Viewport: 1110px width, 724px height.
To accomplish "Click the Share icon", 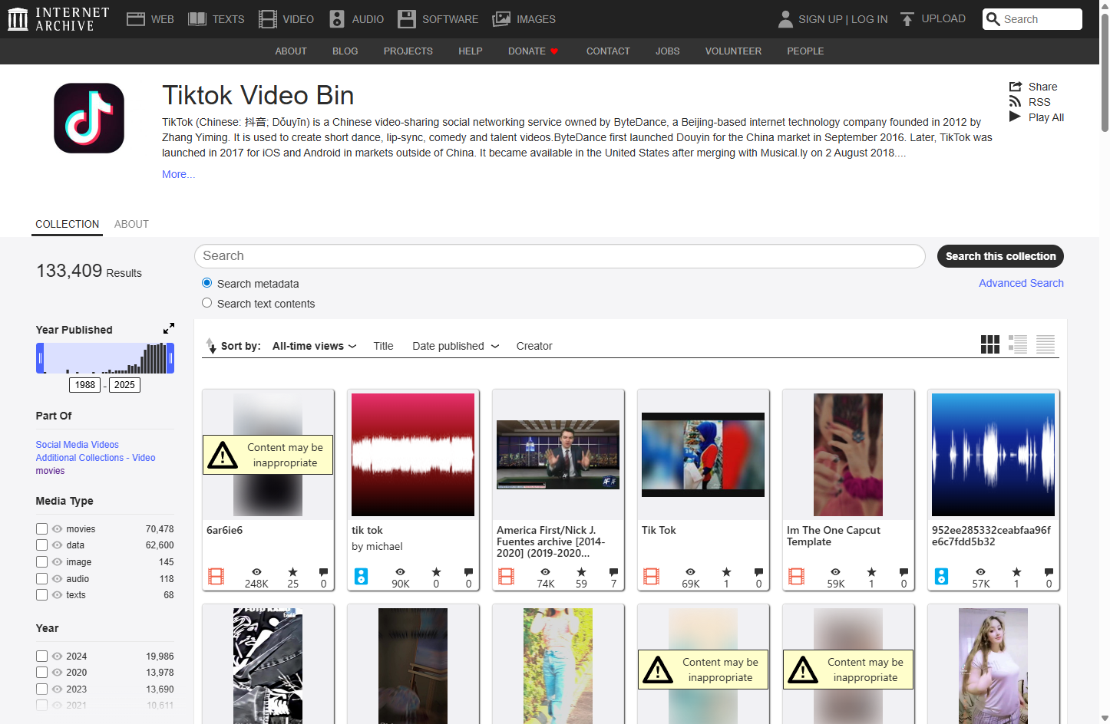I will [x=1016, y=87].
